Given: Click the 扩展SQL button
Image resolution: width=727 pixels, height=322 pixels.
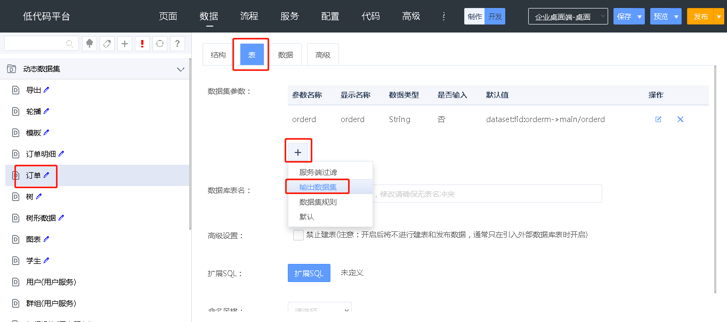Looking at the screenshot, I should coord(309,273).
